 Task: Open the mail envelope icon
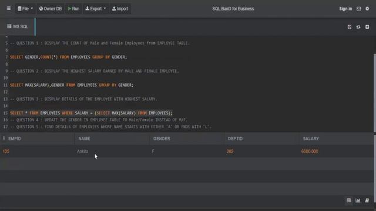click(359, 9)
